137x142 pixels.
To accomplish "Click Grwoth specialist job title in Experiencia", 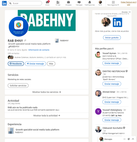I will point(37,130).
